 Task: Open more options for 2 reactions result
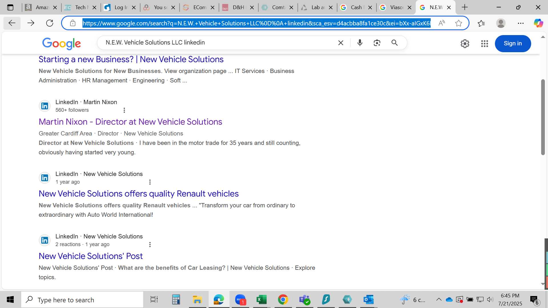[150, 244]
